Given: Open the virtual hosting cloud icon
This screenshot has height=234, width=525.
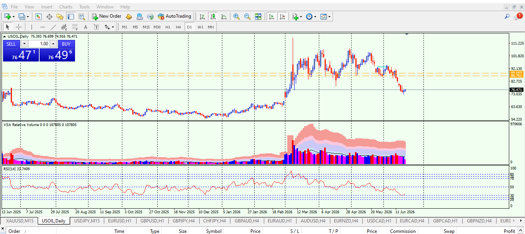Looking at the screenshot, I should click(140, 17).
